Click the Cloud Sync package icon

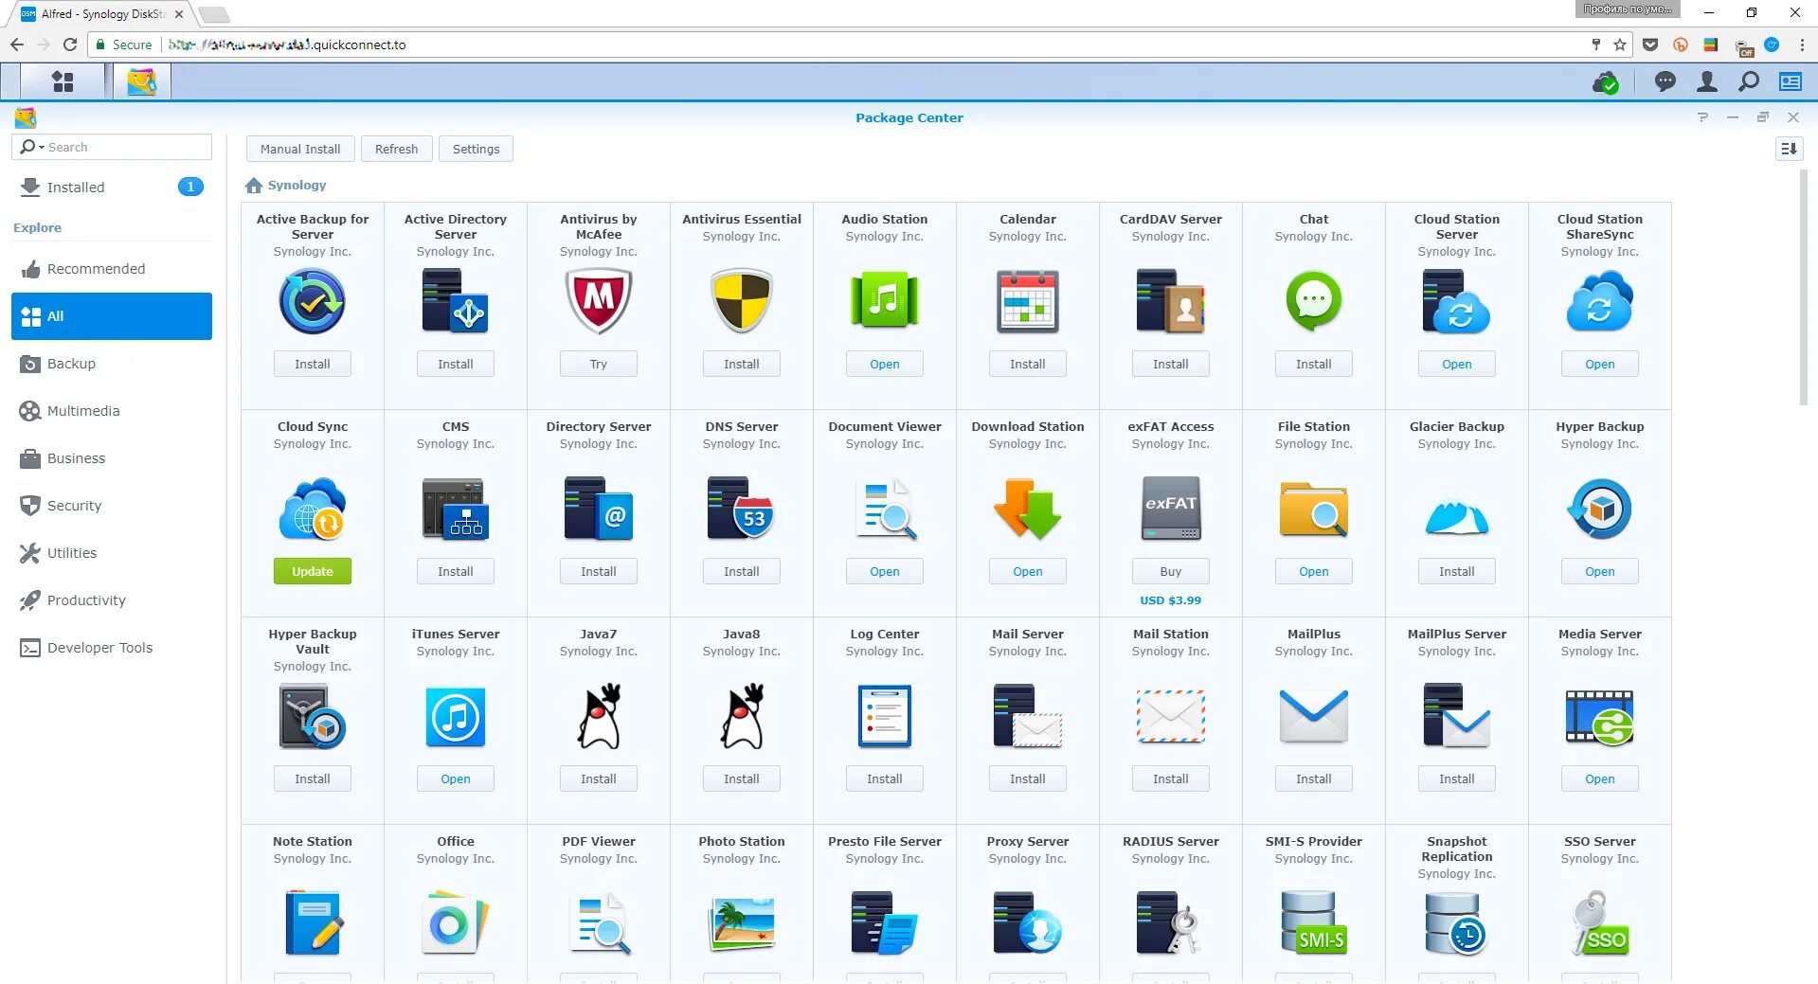[313, 509]
